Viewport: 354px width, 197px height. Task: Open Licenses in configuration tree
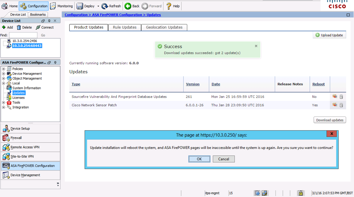click(18, 98)
